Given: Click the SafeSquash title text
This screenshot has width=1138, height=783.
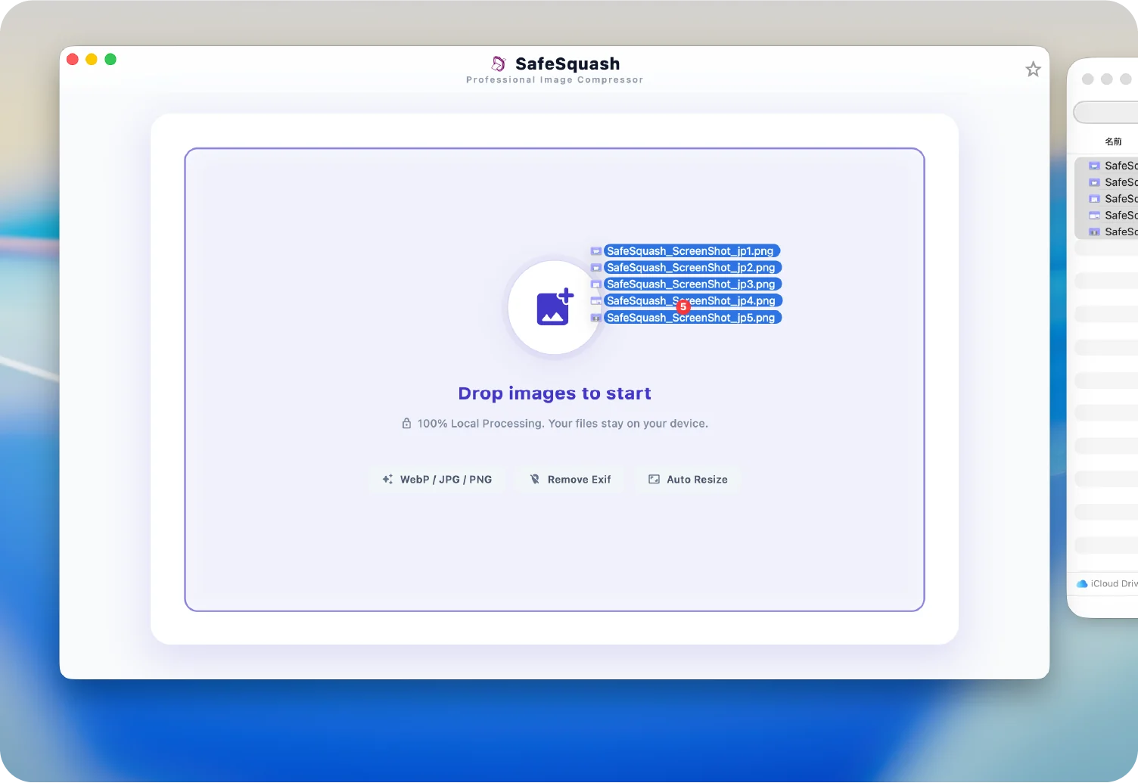Looking at the screenshot, I should 567,64.
